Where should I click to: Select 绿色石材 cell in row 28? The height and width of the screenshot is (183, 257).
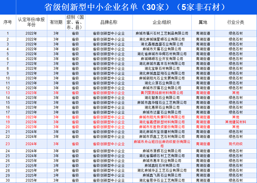(236, 171)
